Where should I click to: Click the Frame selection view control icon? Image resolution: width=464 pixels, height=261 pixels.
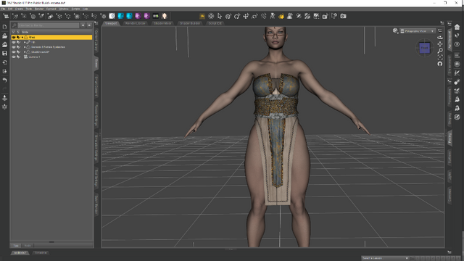(440, 57)
